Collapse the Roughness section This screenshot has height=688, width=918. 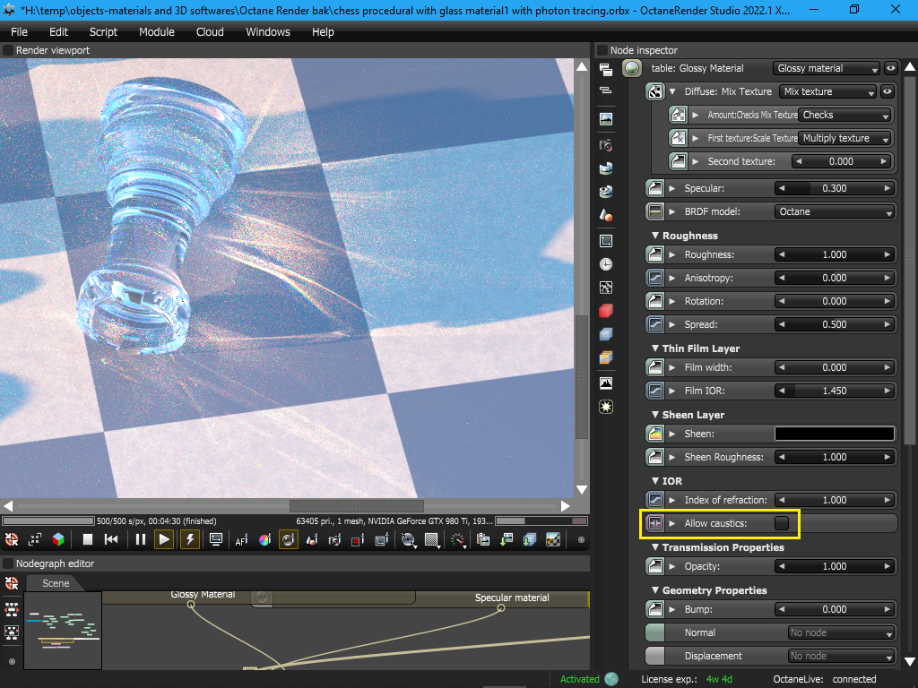pos(655,236)
